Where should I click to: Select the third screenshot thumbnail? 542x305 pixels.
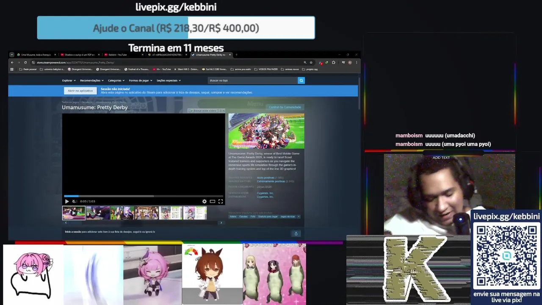122,213
